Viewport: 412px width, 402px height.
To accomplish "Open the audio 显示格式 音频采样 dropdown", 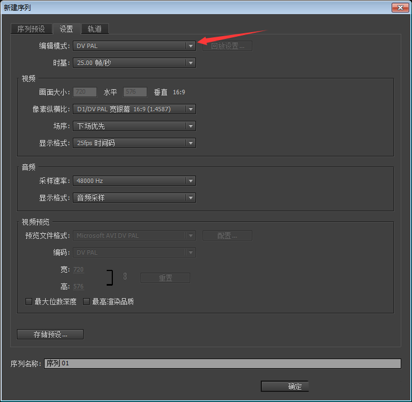I will coord(134,198).
